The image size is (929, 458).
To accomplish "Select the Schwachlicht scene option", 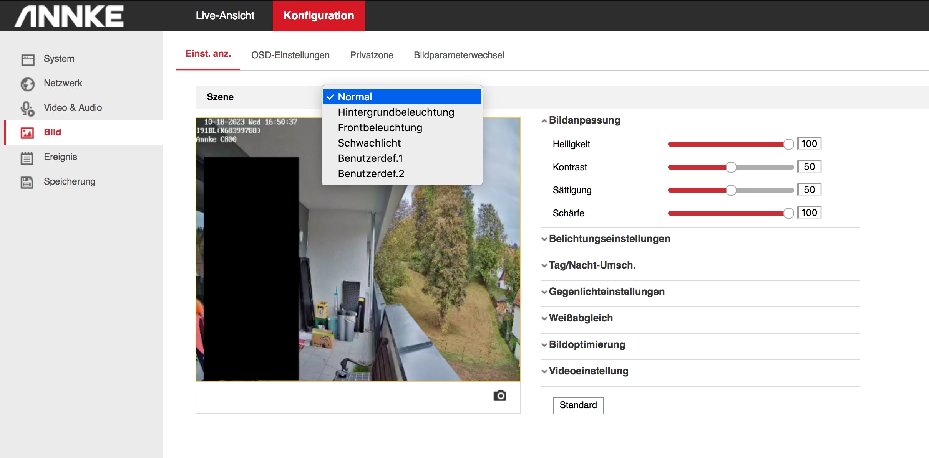I will click(x=369, y=143).
